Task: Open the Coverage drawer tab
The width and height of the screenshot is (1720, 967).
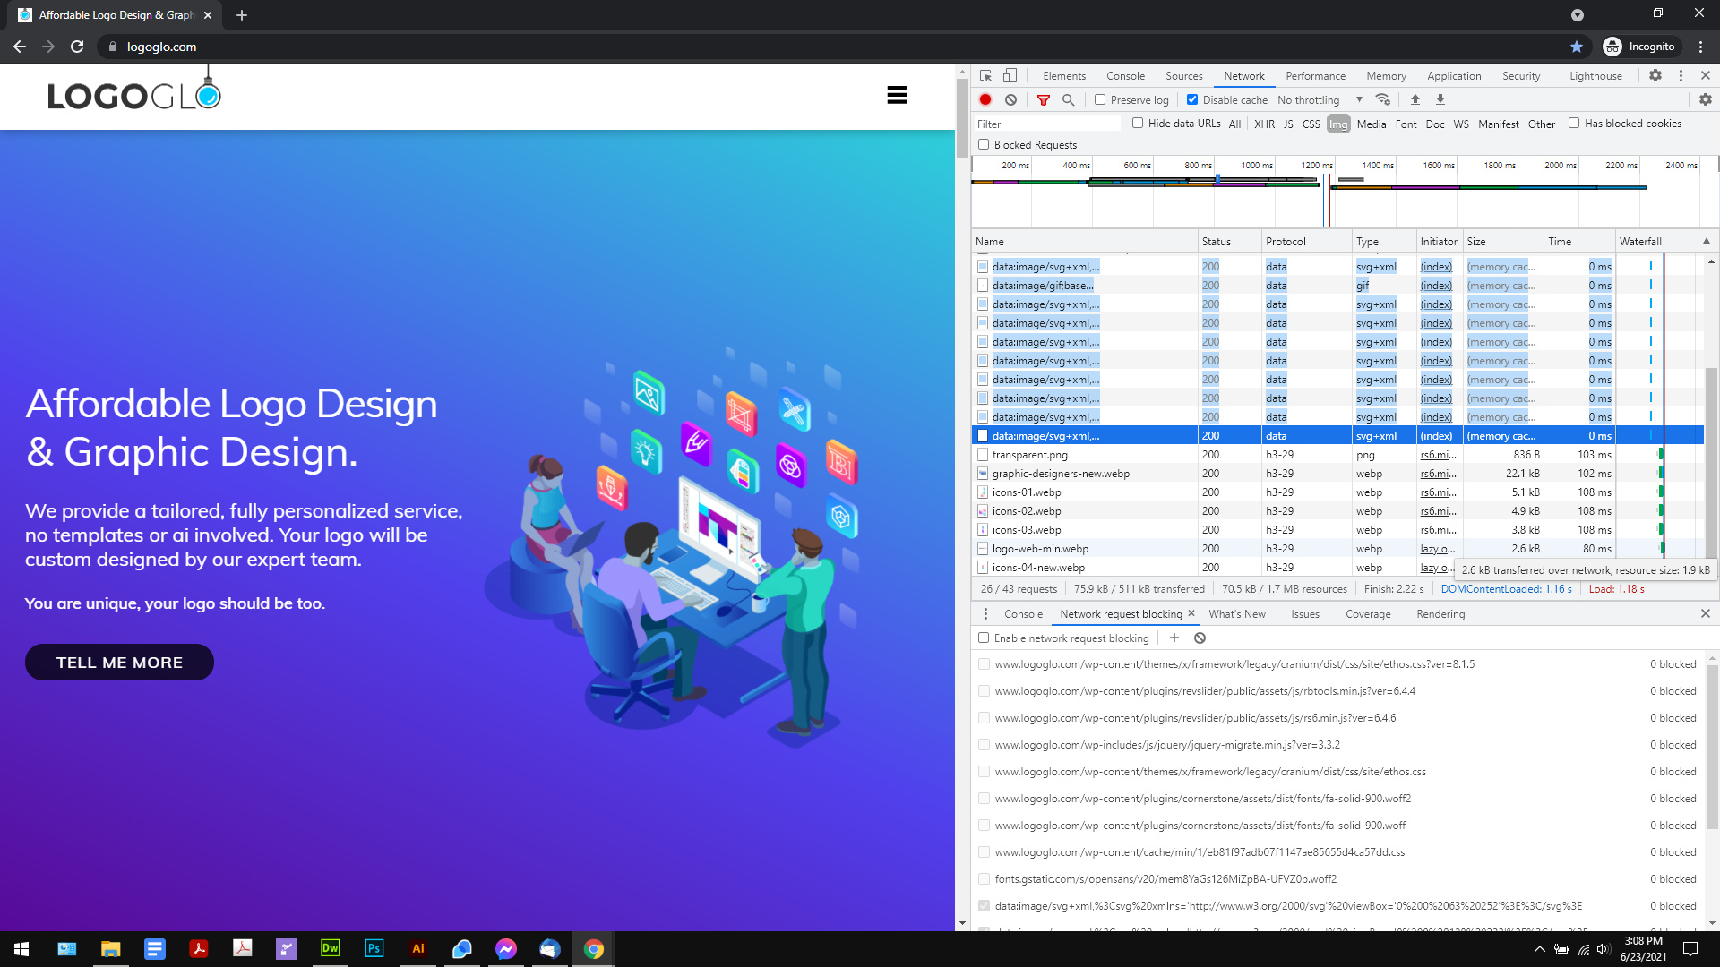Action: 1368,614
